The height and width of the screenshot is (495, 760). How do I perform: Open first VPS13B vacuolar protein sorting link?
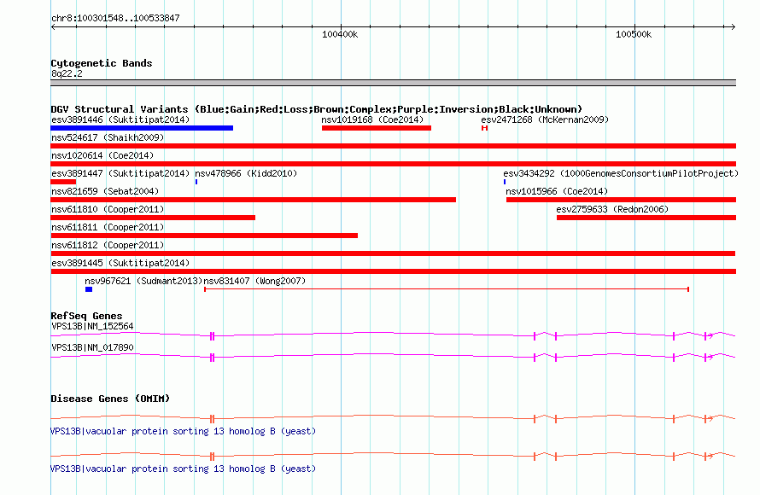click(x=184, y=431)
